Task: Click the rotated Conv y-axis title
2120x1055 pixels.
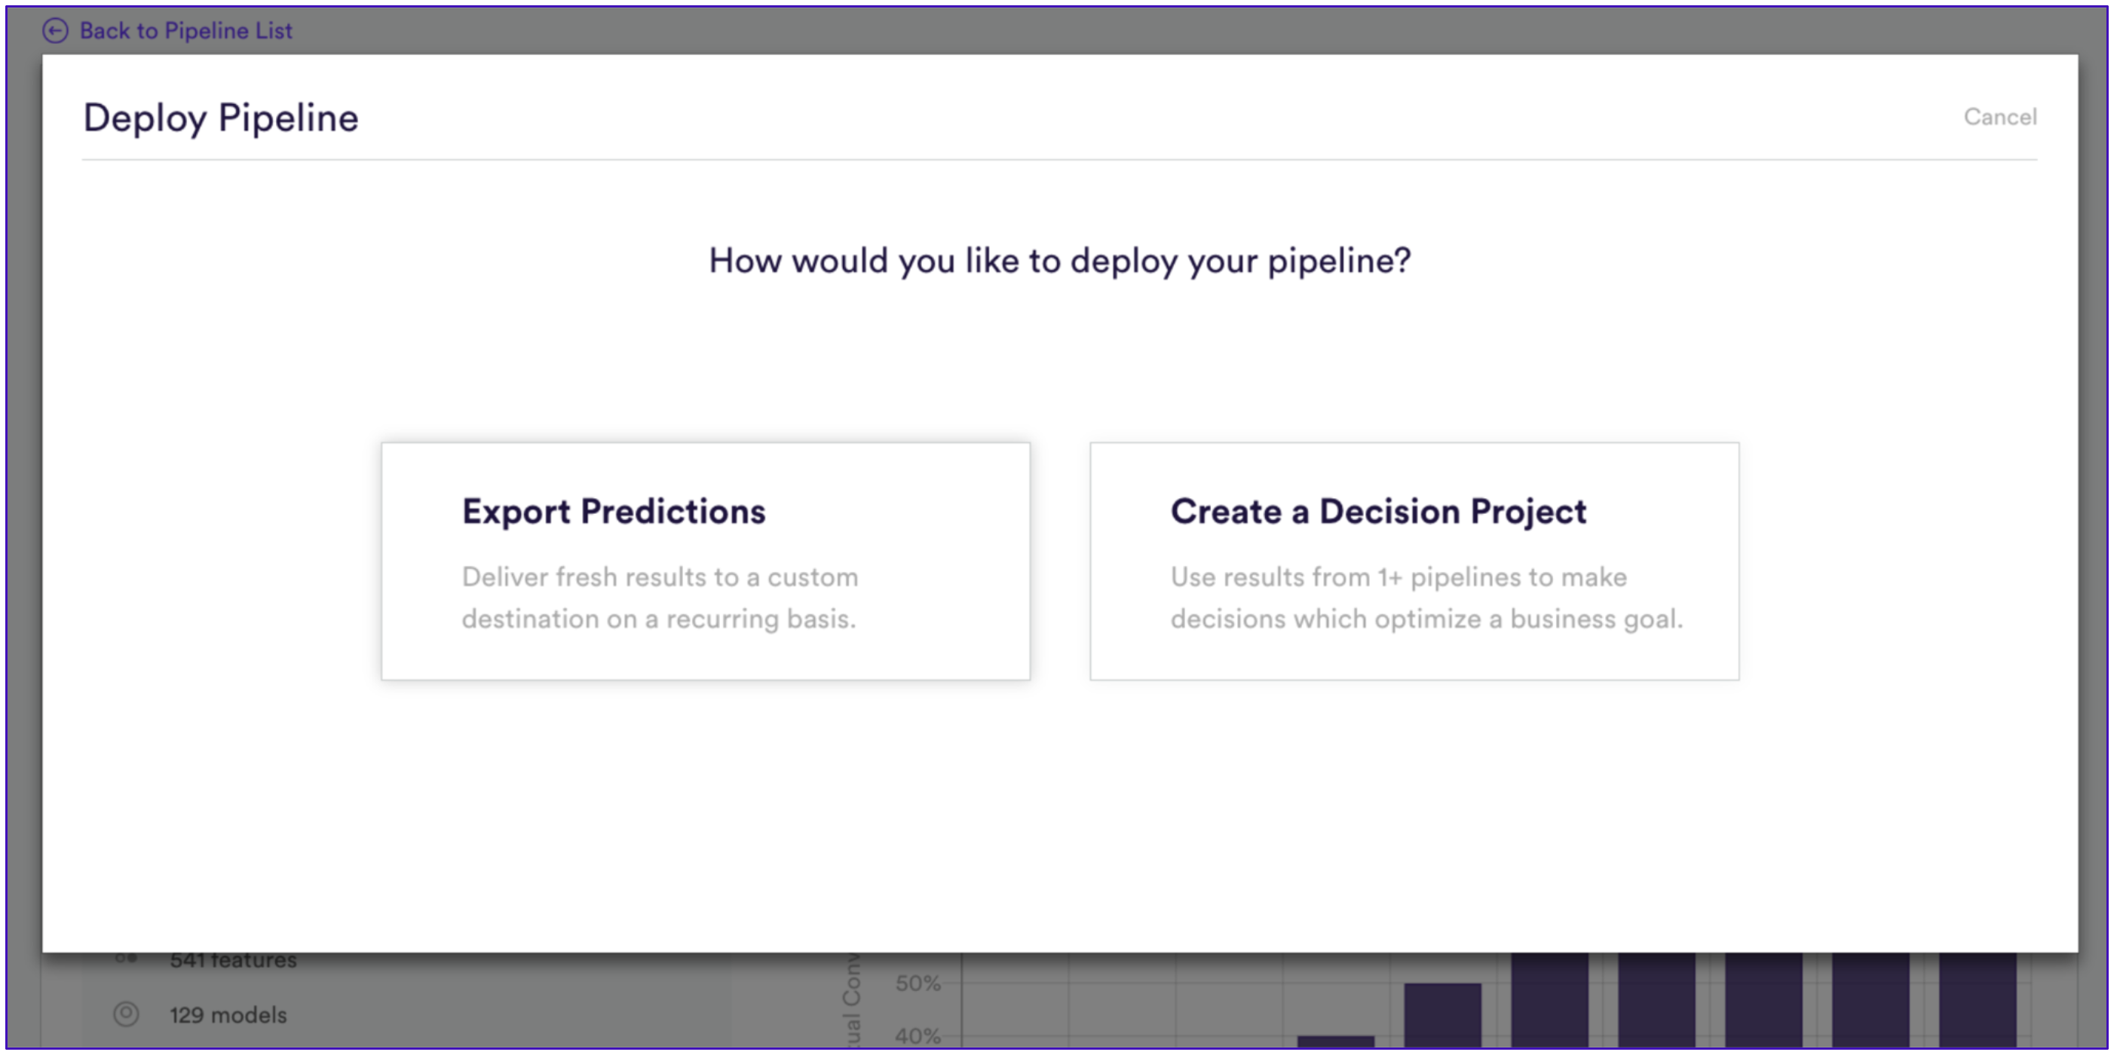Action: (851, 1000)
